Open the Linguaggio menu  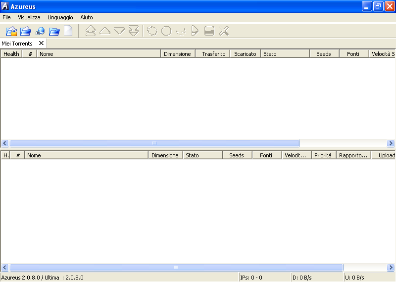pos(60,17)
